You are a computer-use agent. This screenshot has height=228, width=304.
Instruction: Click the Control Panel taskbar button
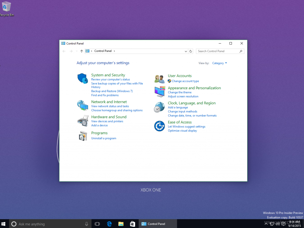[x=158, y=224]
